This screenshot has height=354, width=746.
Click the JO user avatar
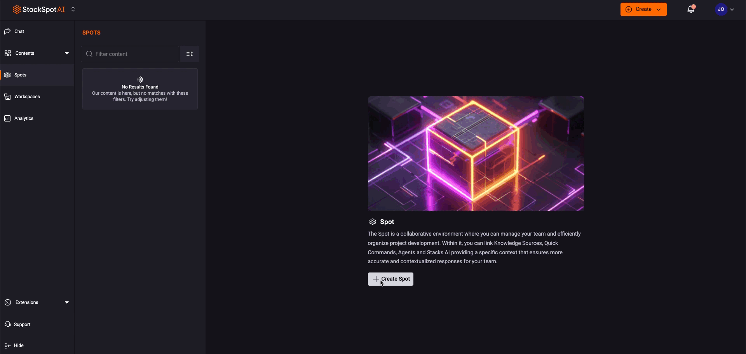coord(721,9)
